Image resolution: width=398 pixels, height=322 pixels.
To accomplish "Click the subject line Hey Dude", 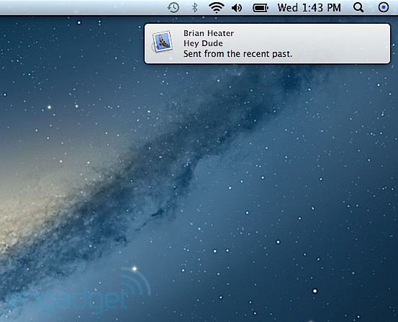I will pos(203,43).
